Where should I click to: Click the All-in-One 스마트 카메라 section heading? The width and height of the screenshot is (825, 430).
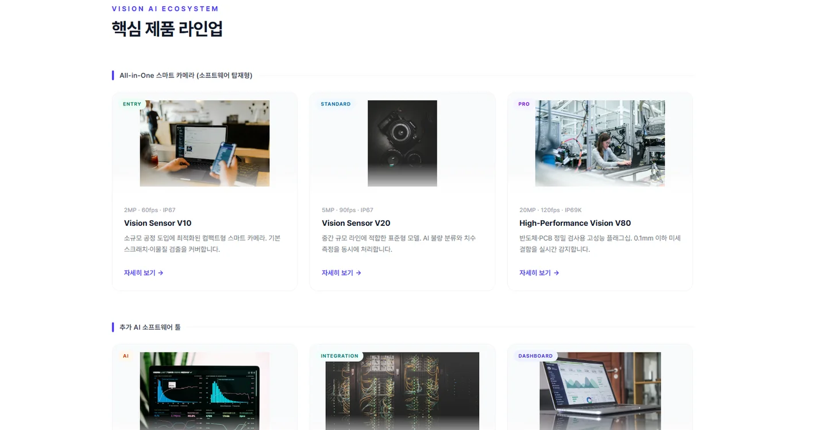click(x=186, y=75)
